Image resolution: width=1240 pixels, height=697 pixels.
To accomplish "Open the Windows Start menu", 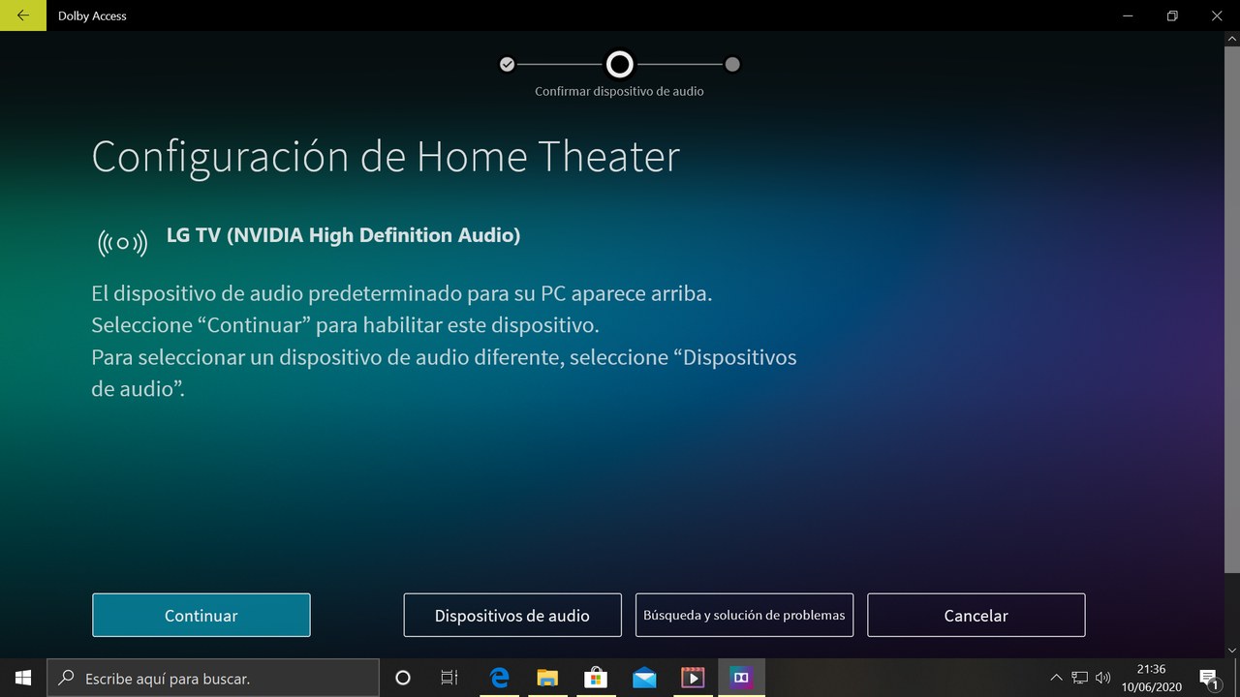I will point(23,678).
